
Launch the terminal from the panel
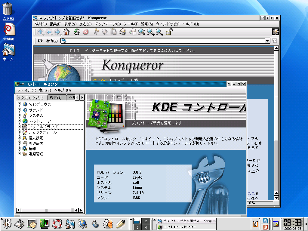pos(32,224)
